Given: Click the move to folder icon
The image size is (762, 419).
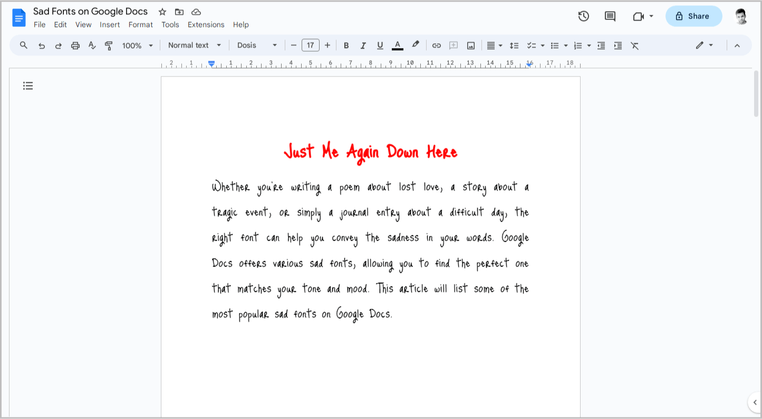Looking at the screenshot, I should coord(179,12).
